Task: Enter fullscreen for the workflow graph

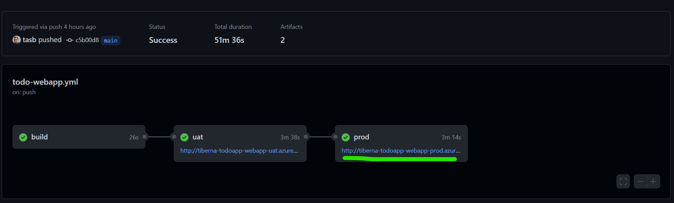Action: point(623,182)
